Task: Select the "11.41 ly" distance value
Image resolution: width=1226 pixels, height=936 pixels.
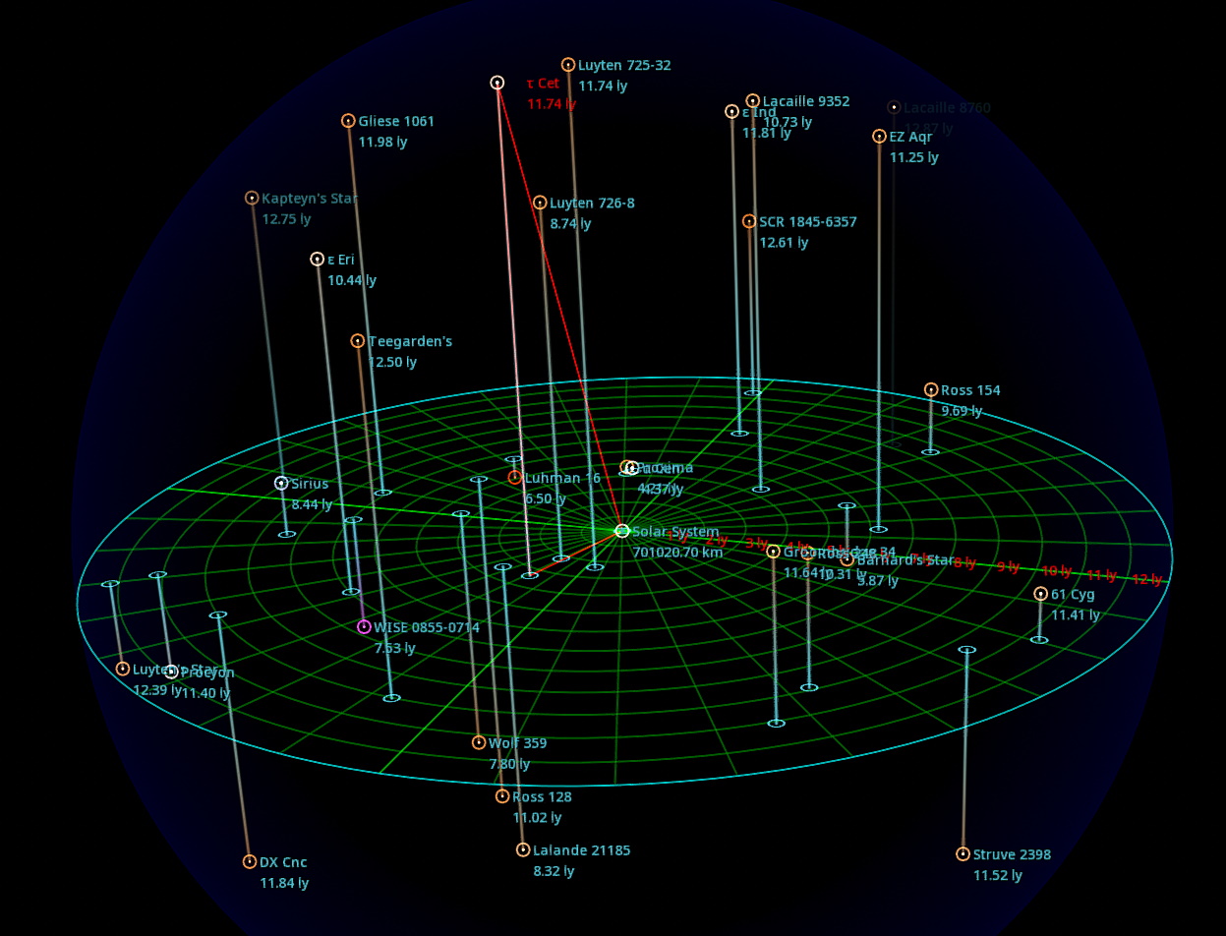Action: [x=1076, y=614]
